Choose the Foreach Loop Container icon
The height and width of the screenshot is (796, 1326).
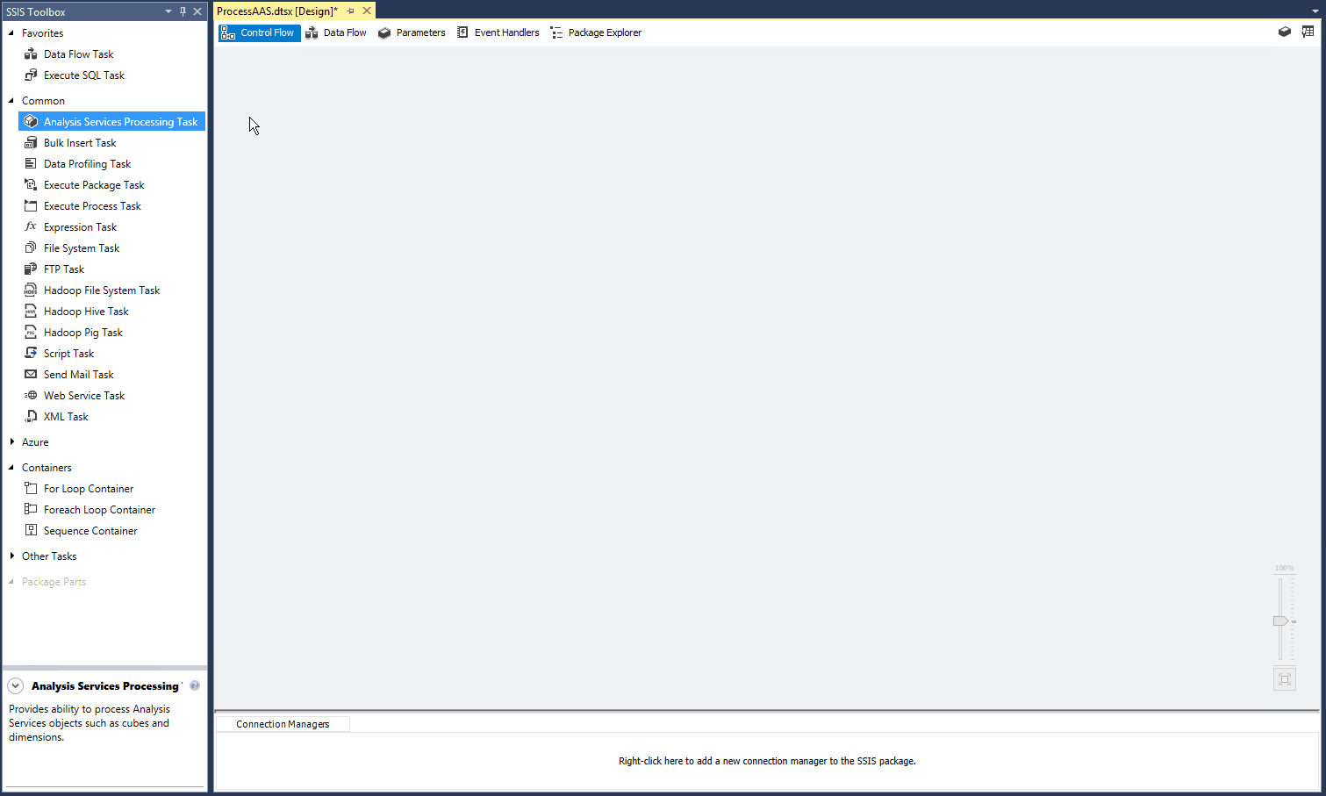31,509
